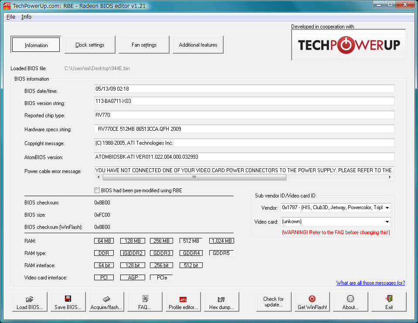Launch the ATI Profile editor
This screenshot has height=323, width=418.
[x=183, y=302]
